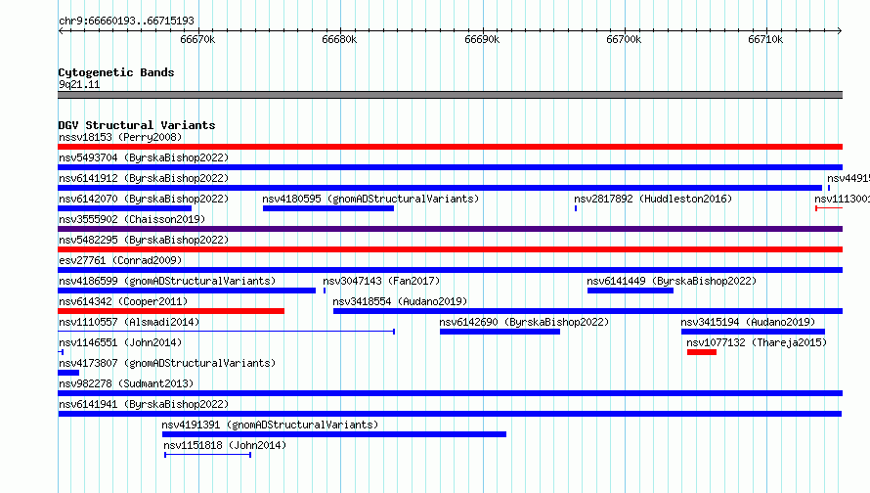Open nsv3047143 (Fan2017) label
Image resolution: width=870 pixels, height=493 pixels.
[x=381, y=281]
